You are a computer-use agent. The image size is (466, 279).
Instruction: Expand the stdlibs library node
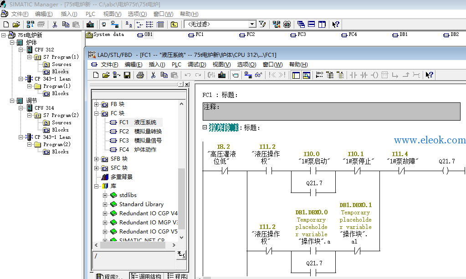(x=105, y=195)
